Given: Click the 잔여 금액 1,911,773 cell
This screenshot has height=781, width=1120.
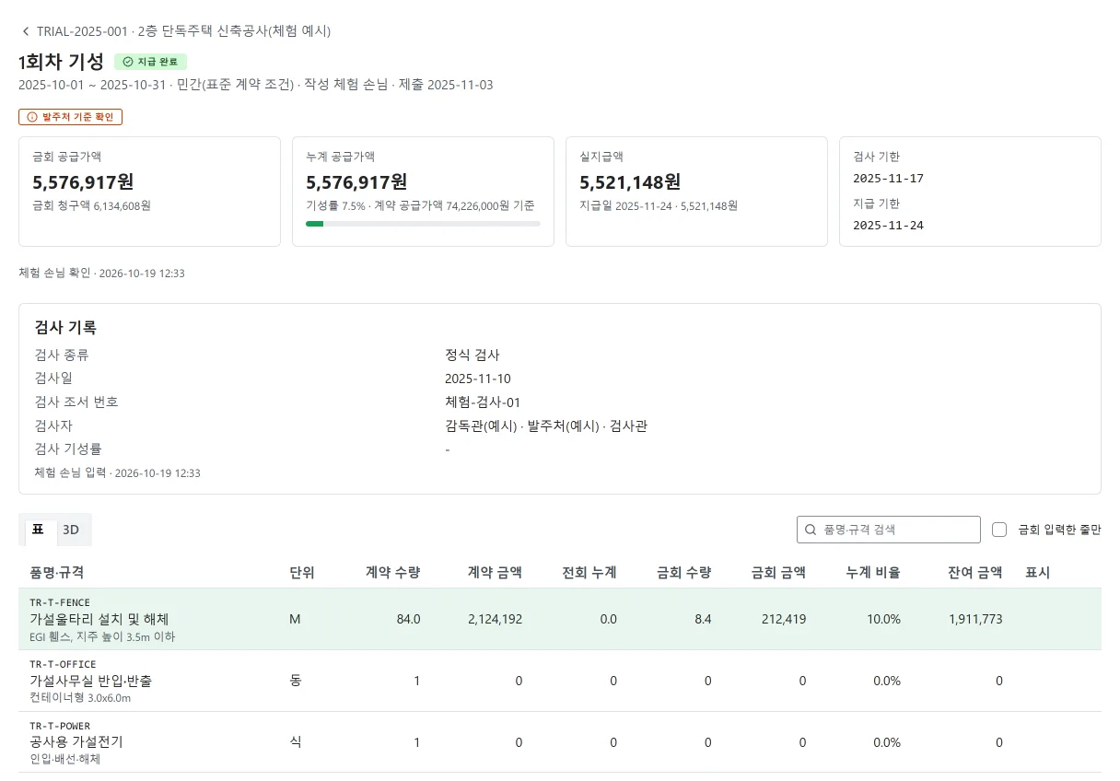Looking at the screenshot, I should click(975, 619).
